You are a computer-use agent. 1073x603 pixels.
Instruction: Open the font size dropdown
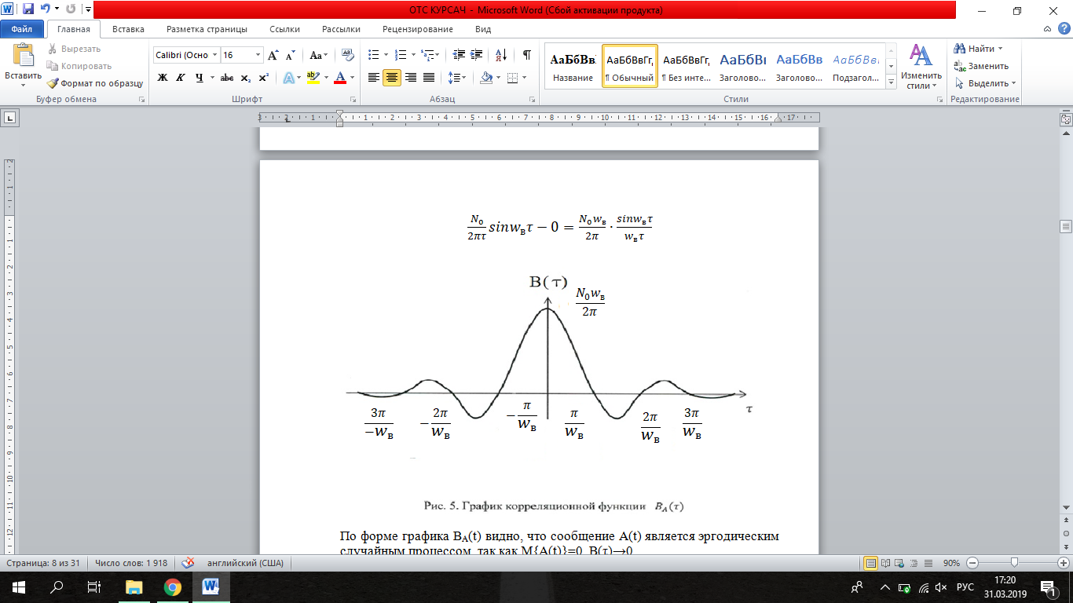(258, 55)
